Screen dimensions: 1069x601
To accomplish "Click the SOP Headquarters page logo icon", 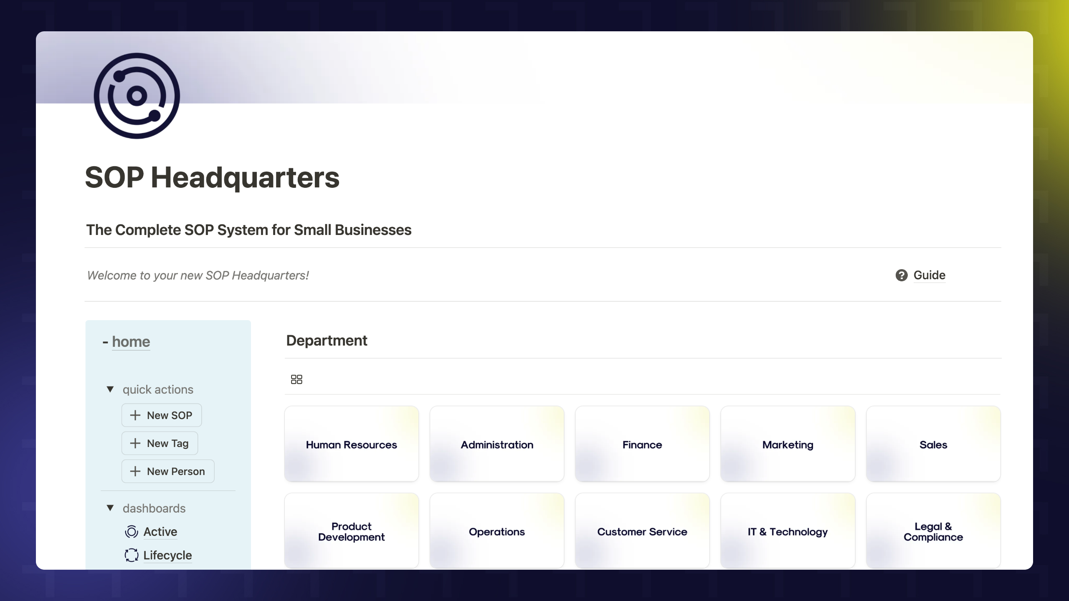I will 137,96.
